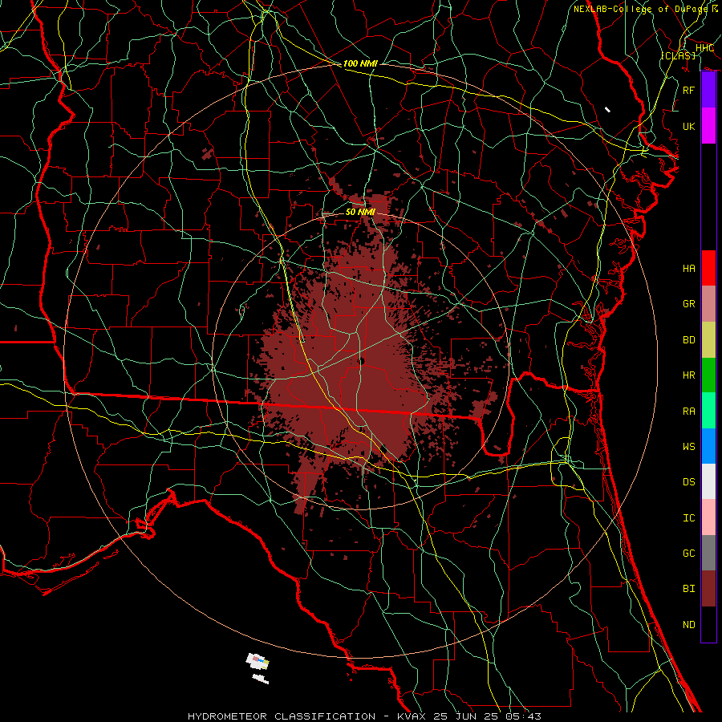Click the IC light pink legend swatch
The image size is (722, 722).
pos(708,517)
